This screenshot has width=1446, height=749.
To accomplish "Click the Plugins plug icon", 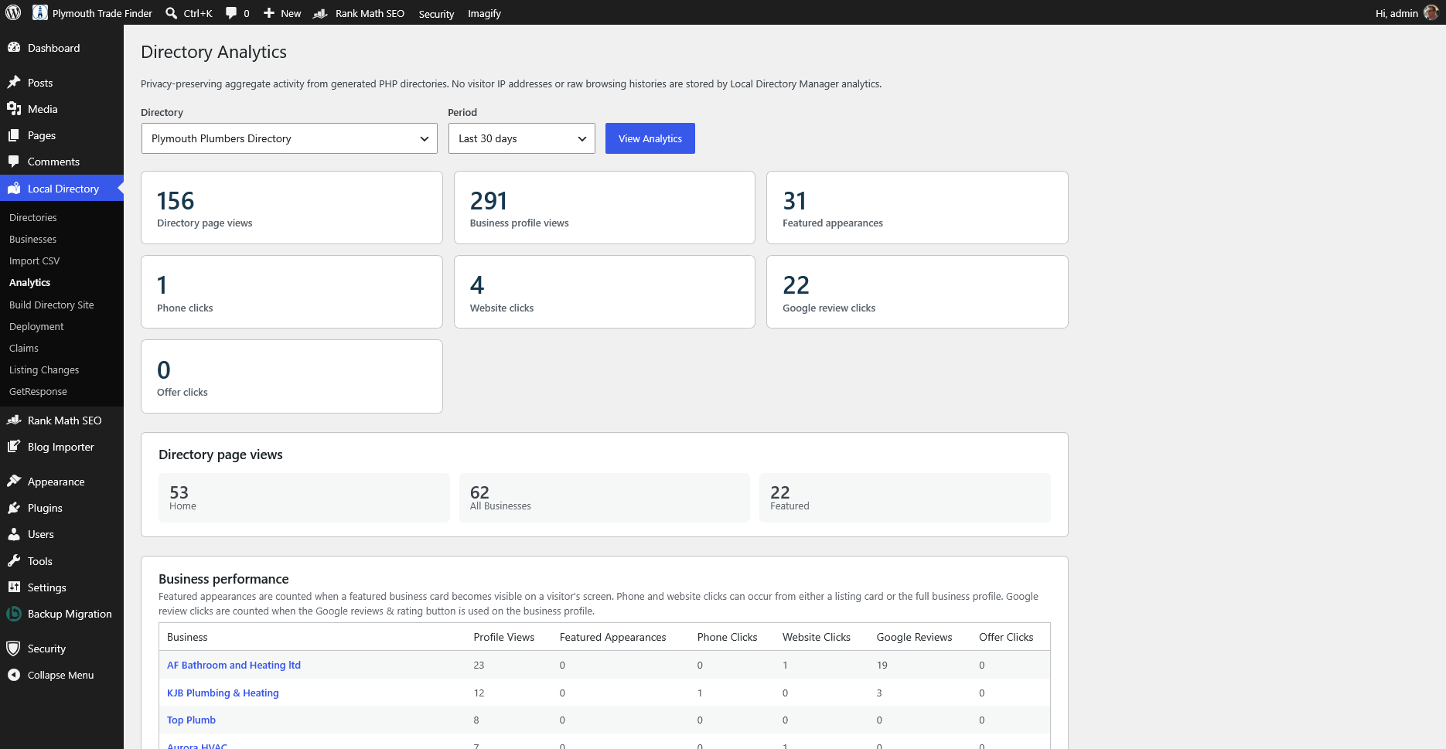I will [x=14, y=508].
